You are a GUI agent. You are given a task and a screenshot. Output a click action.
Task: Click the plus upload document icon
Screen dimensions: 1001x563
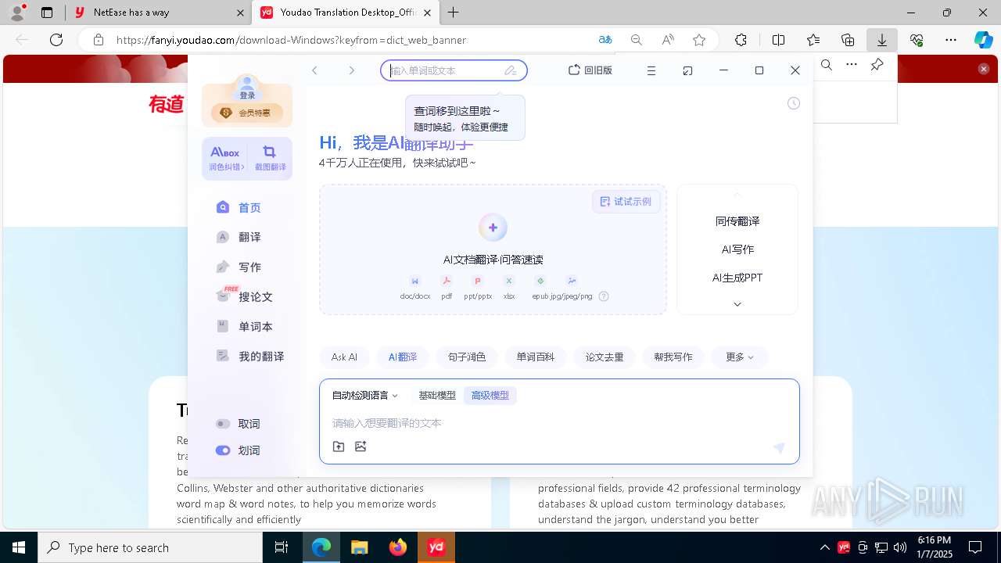click(x=493, y=228)
